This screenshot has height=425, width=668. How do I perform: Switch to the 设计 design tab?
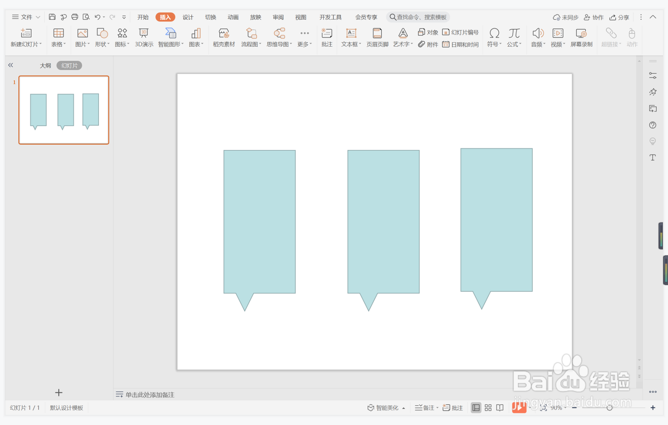[188, 17]
